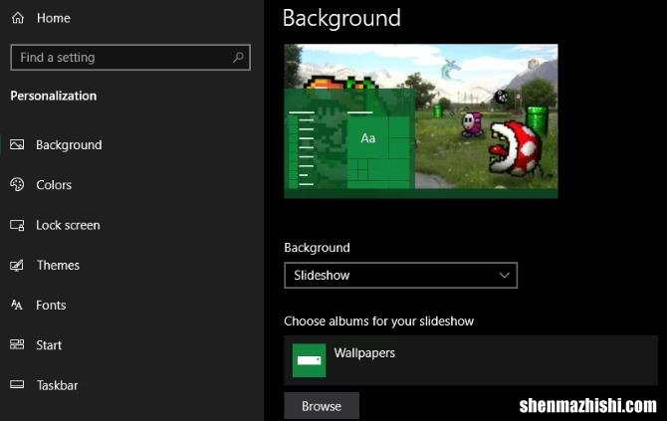Open the Start settings page
The height and width of the screenshot is (421, 667).
[x=49, y=345]
